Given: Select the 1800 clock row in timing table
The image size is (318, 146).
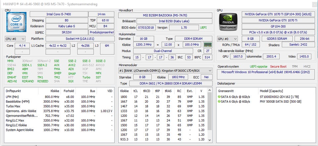Looking at the screenshot, I should [x=163, y=97].
